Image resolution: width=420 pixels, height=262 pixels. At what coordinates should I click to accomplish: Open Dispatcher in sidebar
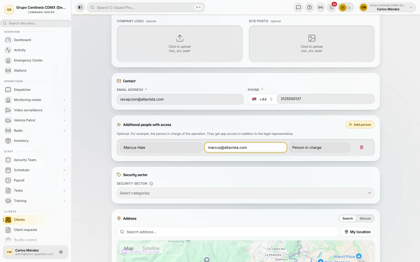pyautogui.click(x=35, y=90)
